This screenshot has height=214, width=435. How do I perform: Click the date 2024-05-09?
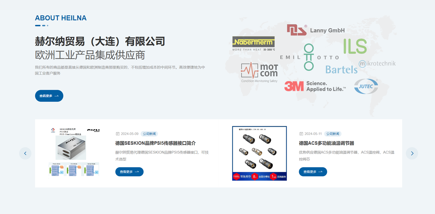click(x=130, y=134)
